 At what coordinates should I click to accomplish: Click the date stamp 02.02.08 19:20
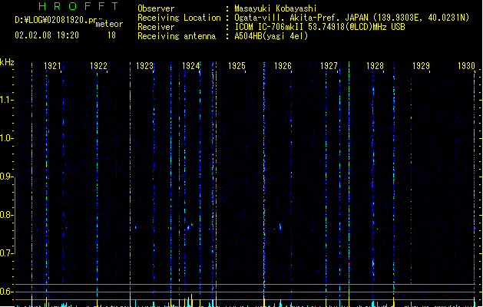click(x=47, y=35)
